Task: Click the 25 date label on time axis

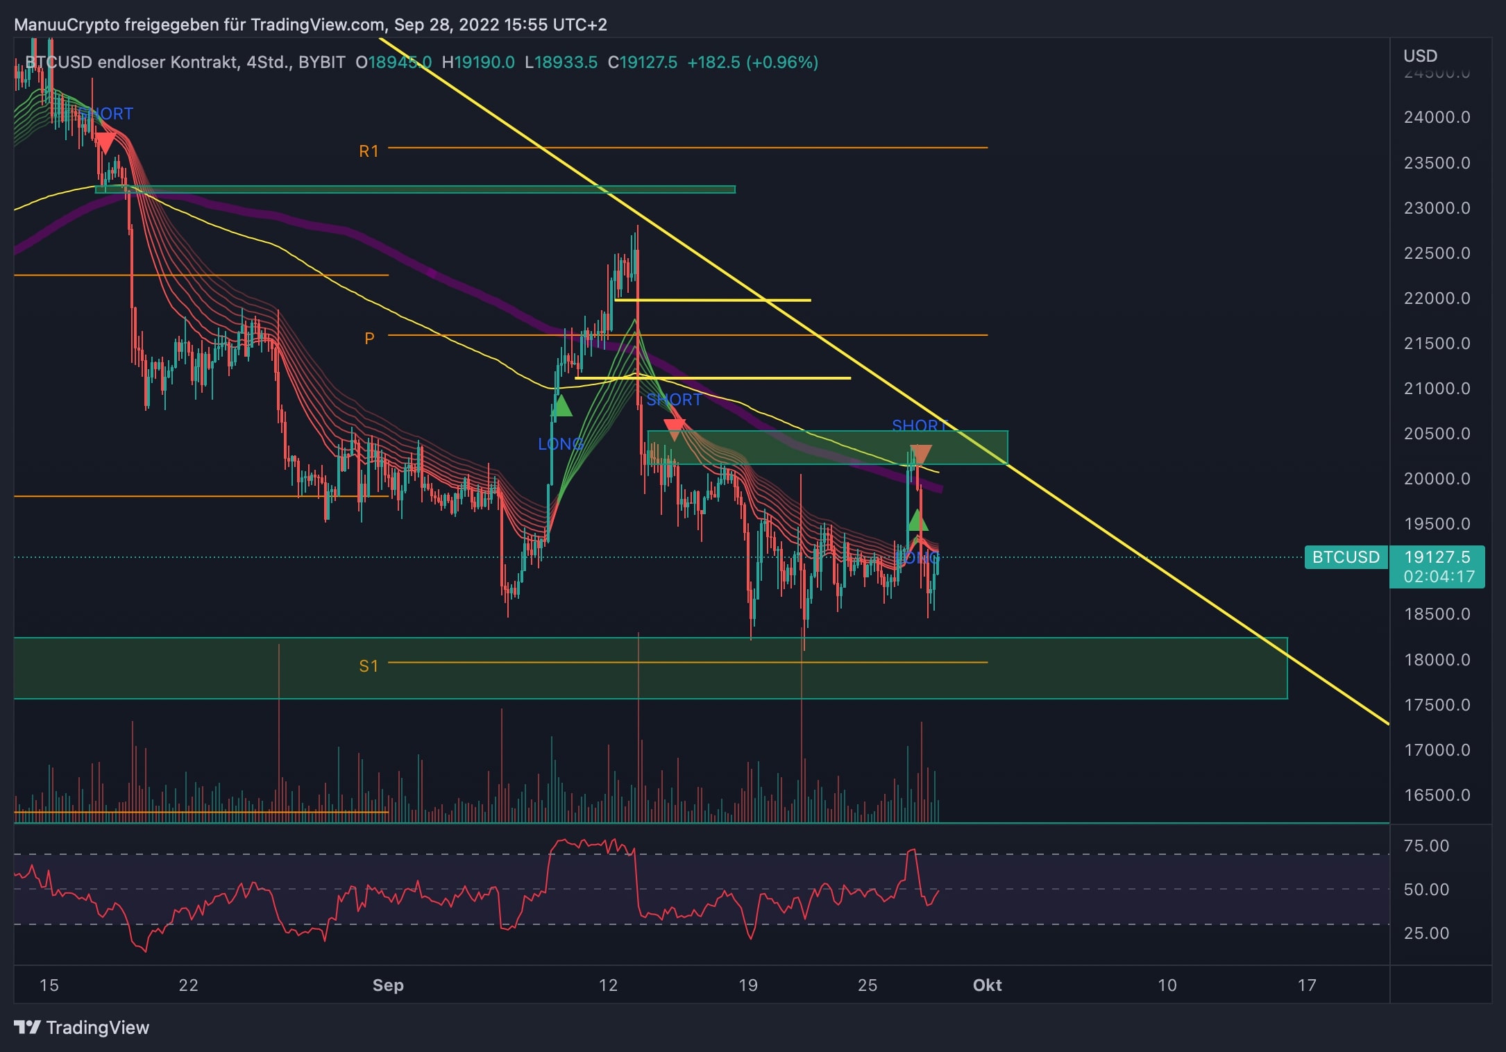Action: [868, 985]
